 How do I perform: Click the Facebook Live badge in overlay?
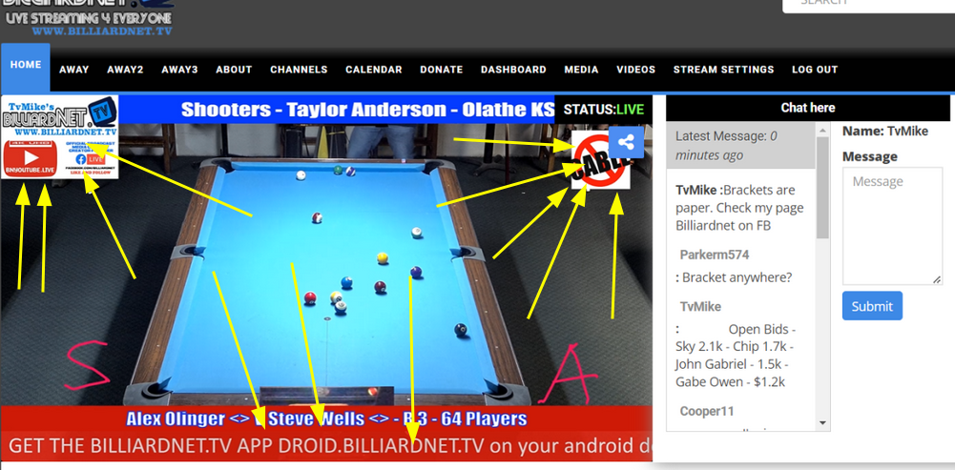coord(90,158)
